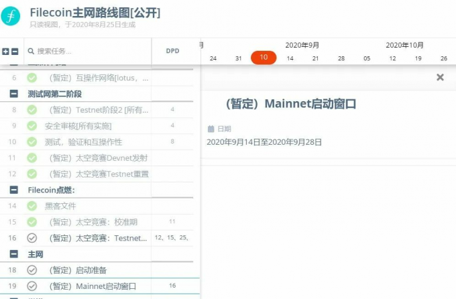Open task (暂定) 太空竞赛Devnet发射
Image resolution: width=456 pixels, height=299 pixels.
(99, 158)
